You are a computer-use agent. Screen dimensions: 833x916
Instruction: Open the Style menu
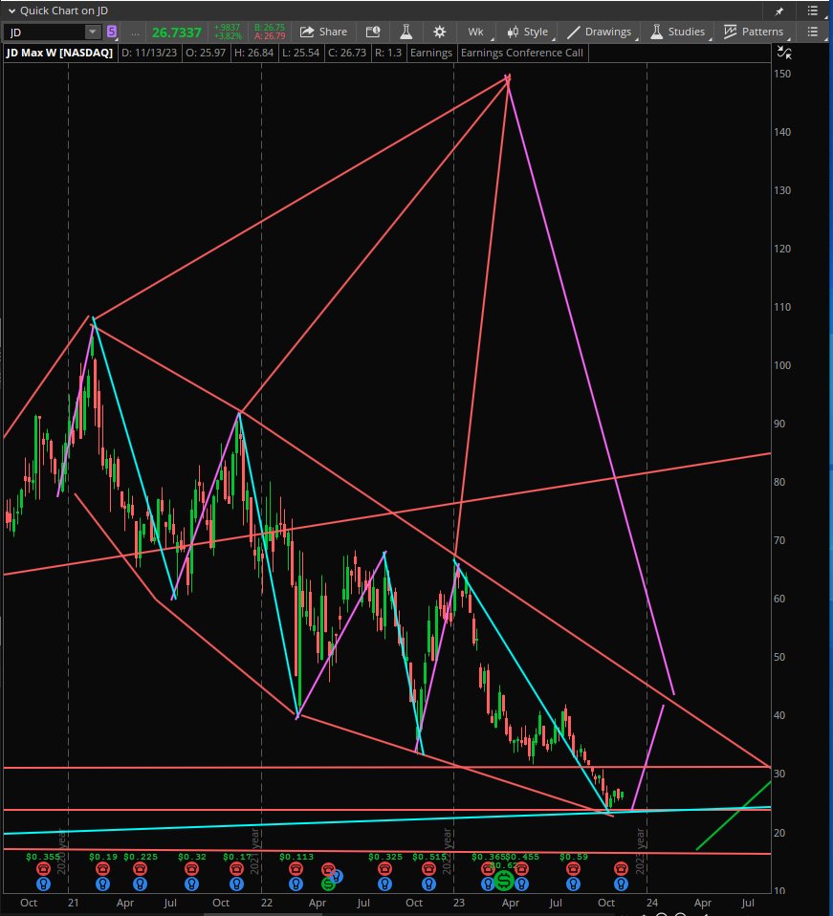tap(528, 32)
